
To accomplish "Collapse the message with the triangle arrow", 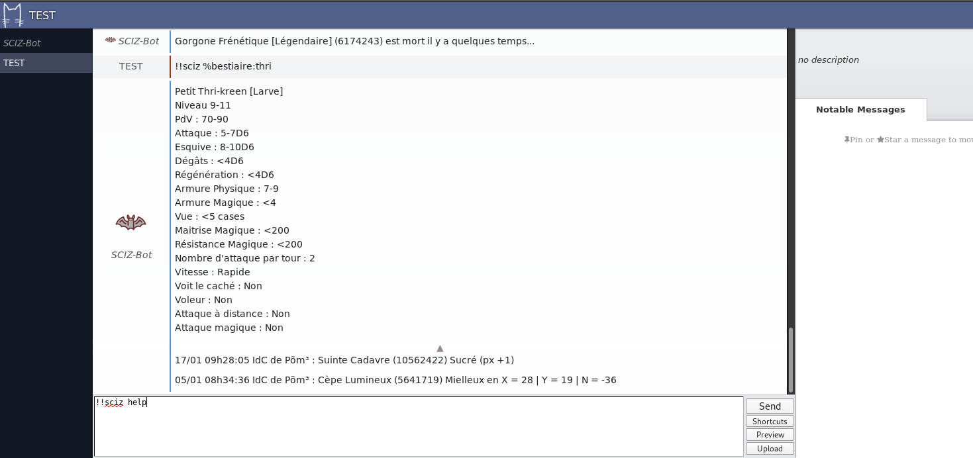I will [440, 348].
